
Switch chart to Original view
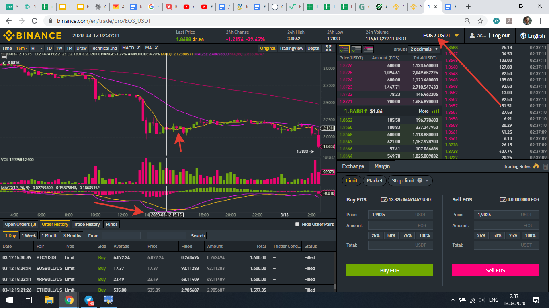(268, 48)
